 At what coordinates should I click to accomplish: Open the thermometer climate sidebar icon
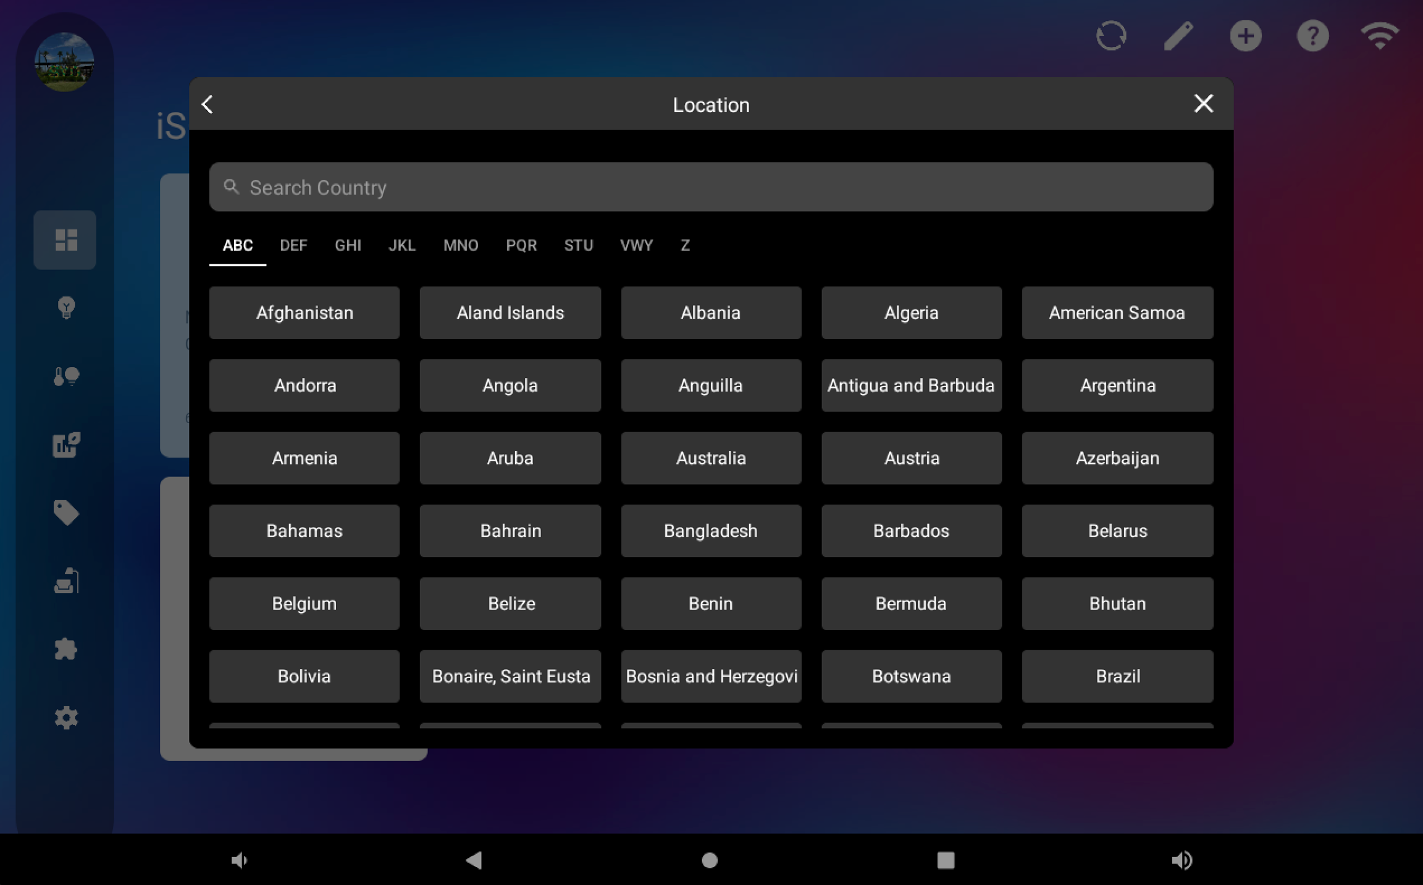point(65,376)
